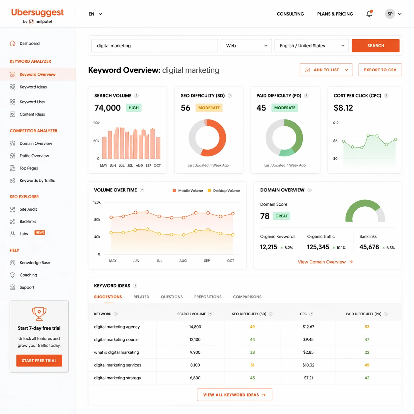Switch to the Questions tab

click(172, 297)
